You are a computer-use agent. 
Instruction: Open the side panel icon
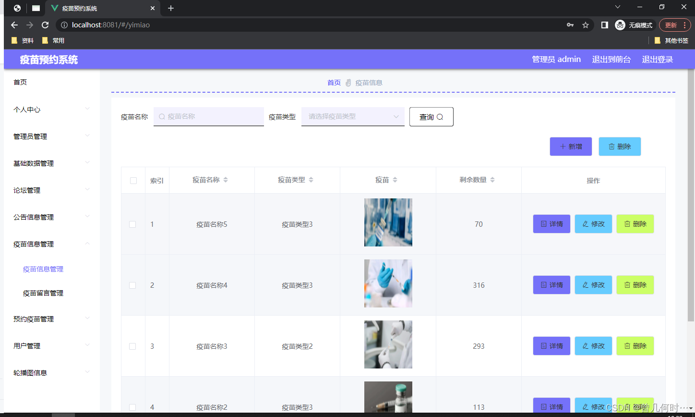(605, 25)
